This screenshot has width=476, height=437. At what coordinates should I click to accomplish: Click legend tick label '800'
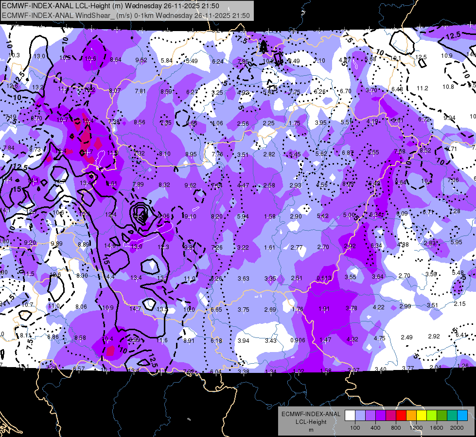click(x=396, y=428)
